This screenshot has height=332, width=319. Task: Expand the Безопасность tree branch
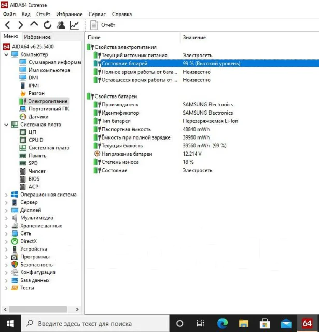(6, 265)
